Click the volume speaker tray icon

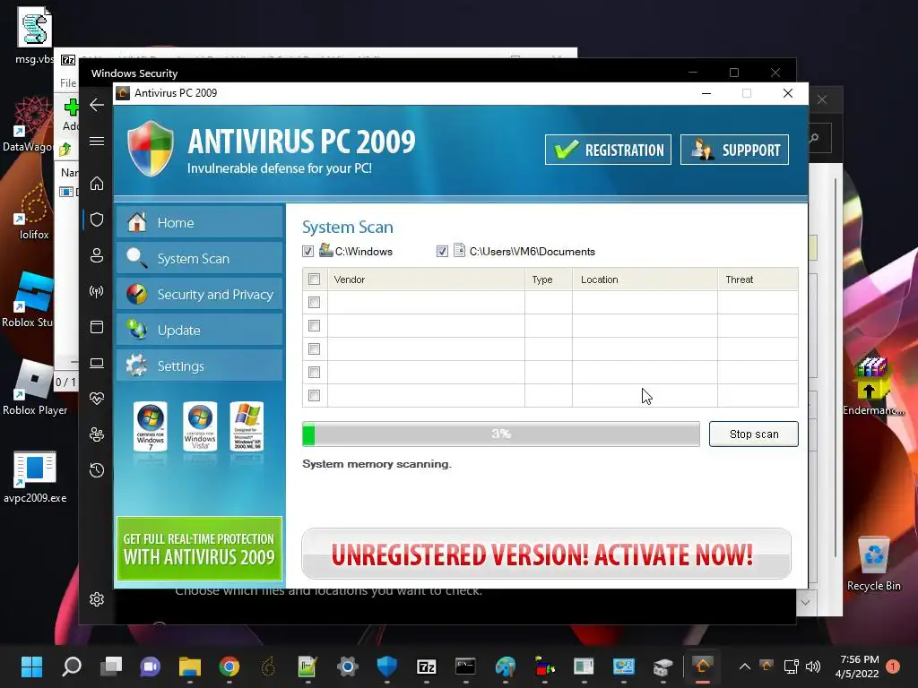(x=813, y=666)
